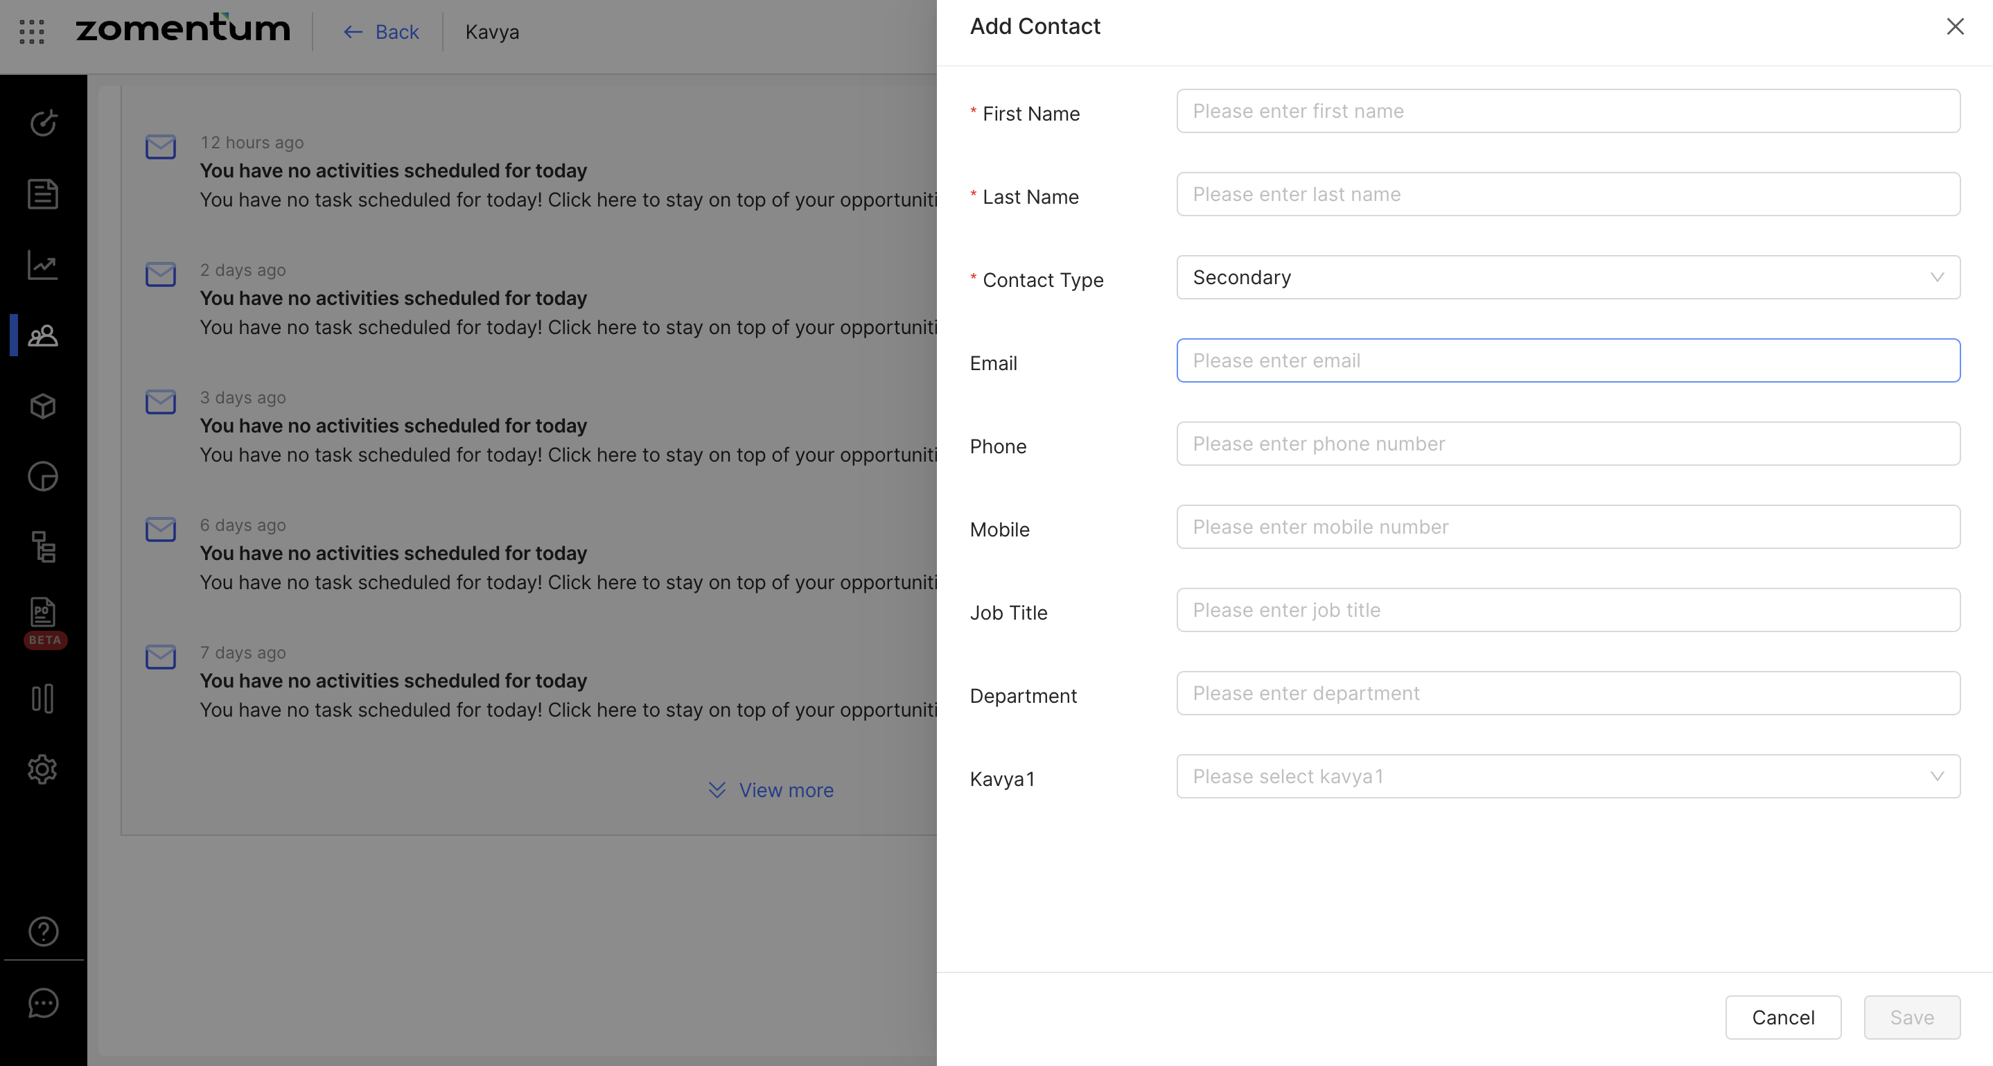The width and height of the screenshot is (1993, 1066).
Task: Open the sales chart sidebar icon
Action: (x=44, y=265)
